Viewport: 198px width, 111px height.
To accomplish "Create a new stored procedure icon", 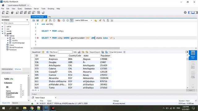I will point(30,12).
